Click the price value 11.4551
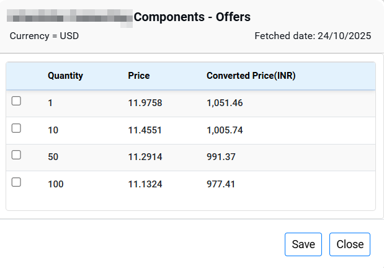Viewport: 384px width, 268px height. click(x=145, y=130)
